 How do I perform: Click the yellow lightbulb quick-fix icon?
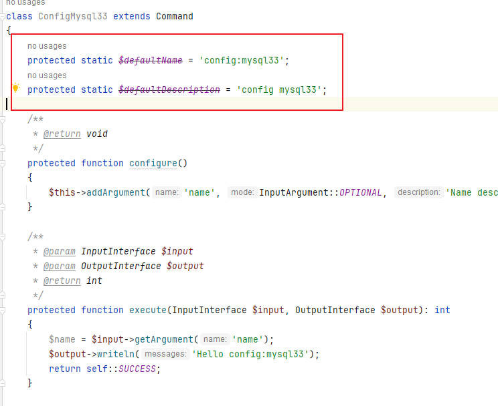[x=15, y=87]
